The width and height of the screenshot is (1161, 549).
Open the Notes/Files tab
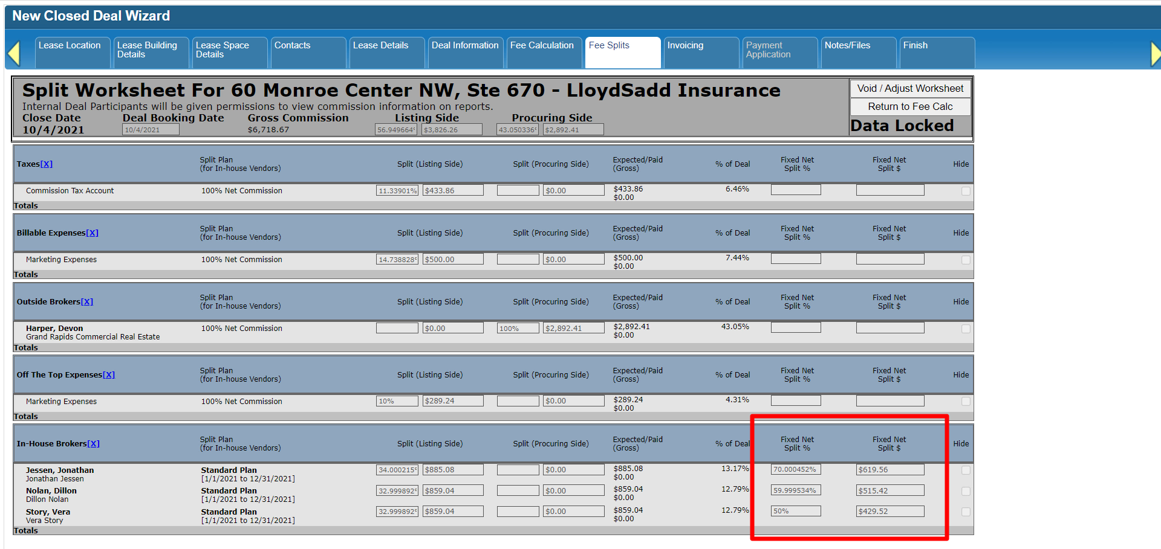[847, 46]
